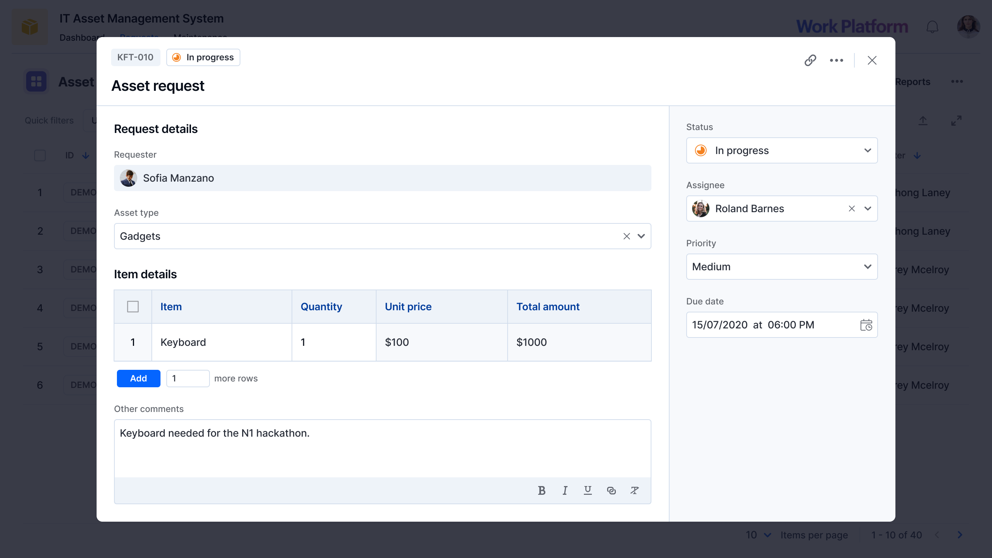Click Quick filters label in background

[49, 121]
